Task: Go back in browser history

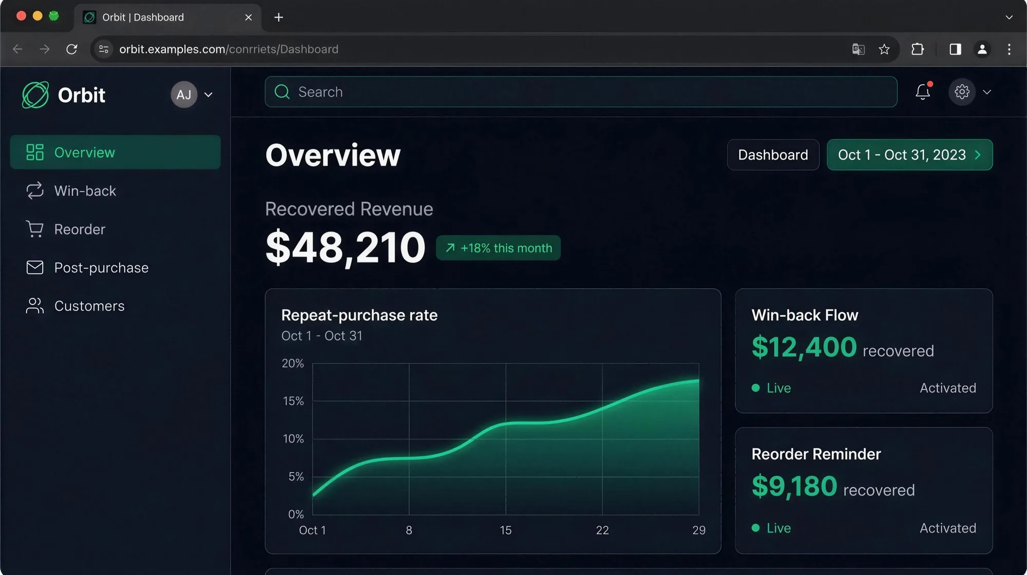Action: coord(17,49)
